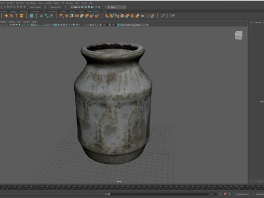Click the view cube in the viewport corner
This screenshot has height=198, width=264.
(x=239, y=35)
